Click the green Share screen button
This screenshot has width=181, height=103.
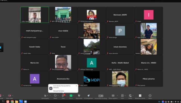coord(71,96)
